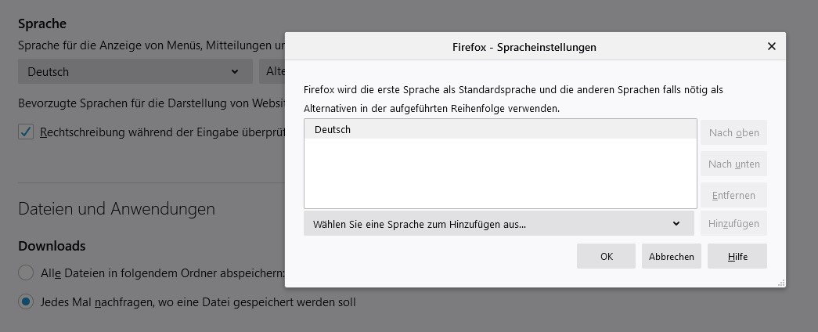The width and height of the screenshot is (818, 332).
Task: Cancel with the Abbrechen button
Action: click(x=671, y=256)
